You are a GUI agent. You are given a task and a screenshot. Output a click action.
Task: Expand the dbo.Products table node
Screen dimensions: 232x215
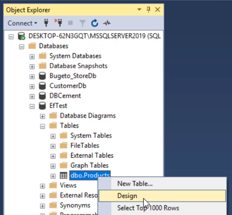tap(53, 176)
